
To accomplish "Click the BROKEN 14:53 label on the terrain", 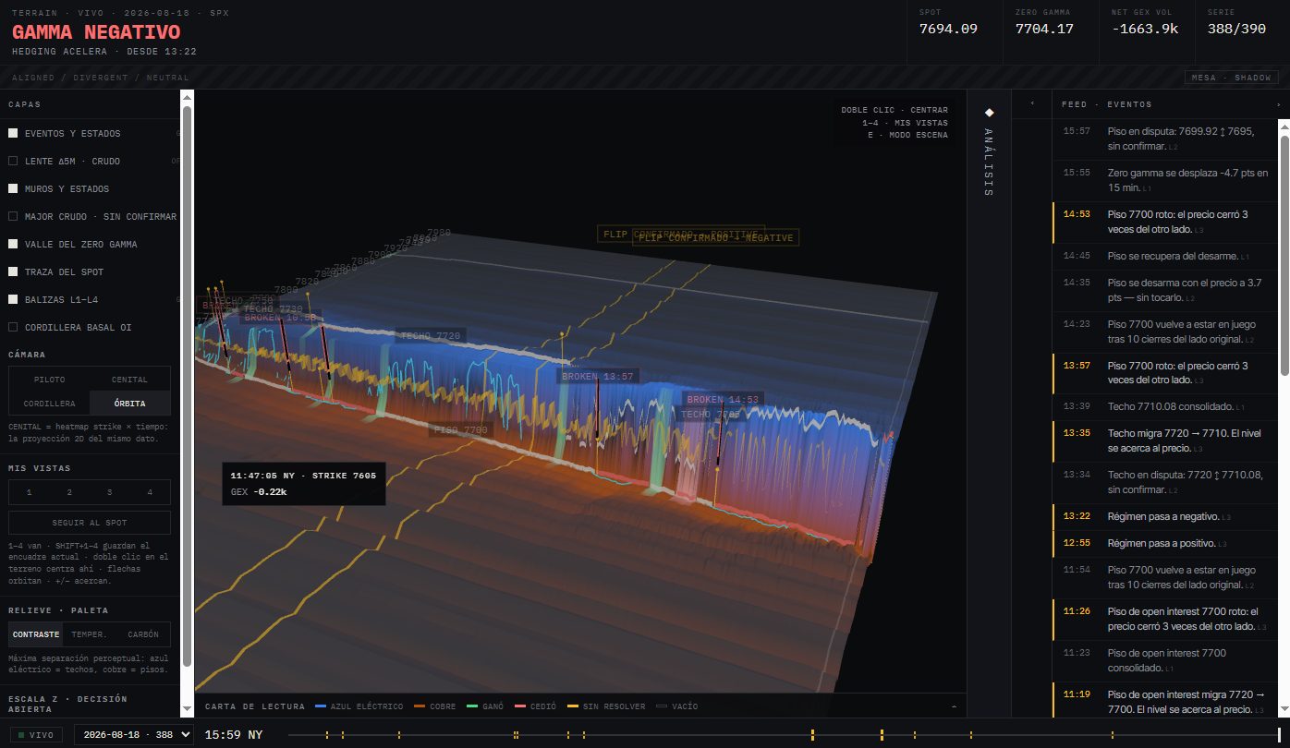I will (724, 400).
